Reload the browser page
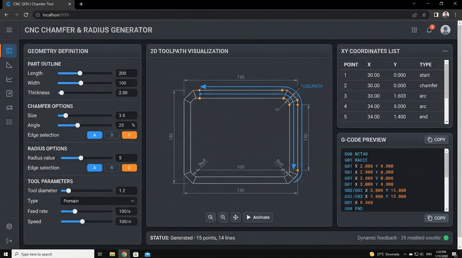462x258 pixels. coord(26,15)
